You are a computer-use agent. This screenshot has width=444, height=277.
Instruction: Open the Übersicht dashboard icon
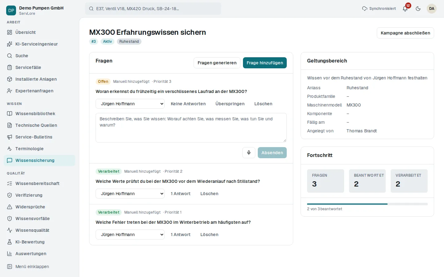[10, 32]
